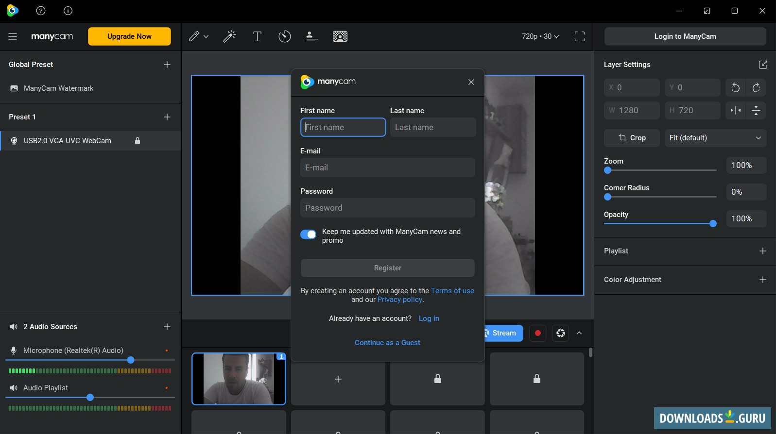Open the 720p • 30 resolution dropdown
The height and width of the screenshot is (434, 776).
(540, 36)
